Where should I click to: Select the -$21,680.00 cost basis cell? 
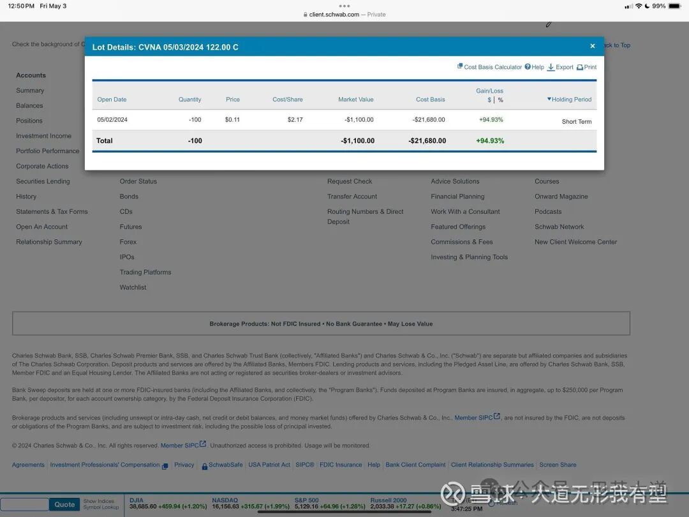click(429, 119)
